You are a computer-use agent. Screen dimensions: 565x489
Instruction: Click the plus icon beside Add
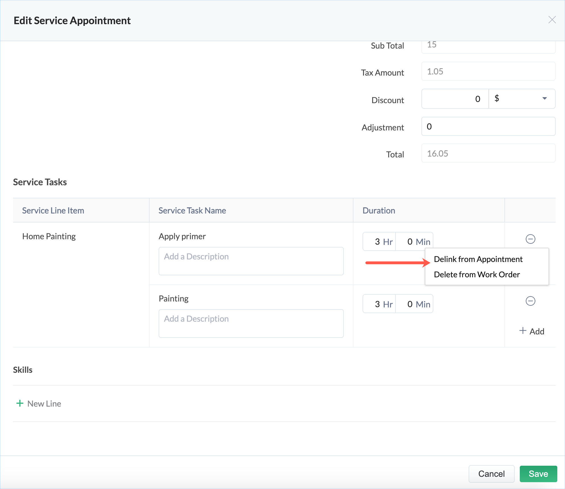point(522,331)
